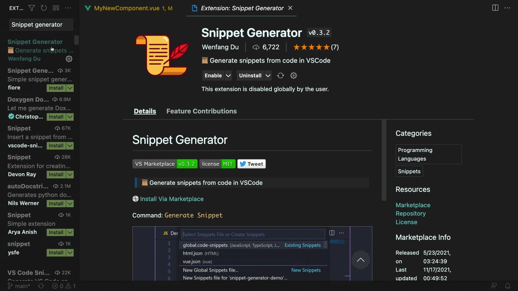The image size is (518, 291).
Task: Click the Uninstall button
Action: (x=251, y=76)
